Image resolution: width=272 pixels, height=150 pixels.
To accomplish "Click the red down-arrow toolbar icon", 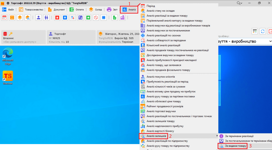I will tap(57, 18).
